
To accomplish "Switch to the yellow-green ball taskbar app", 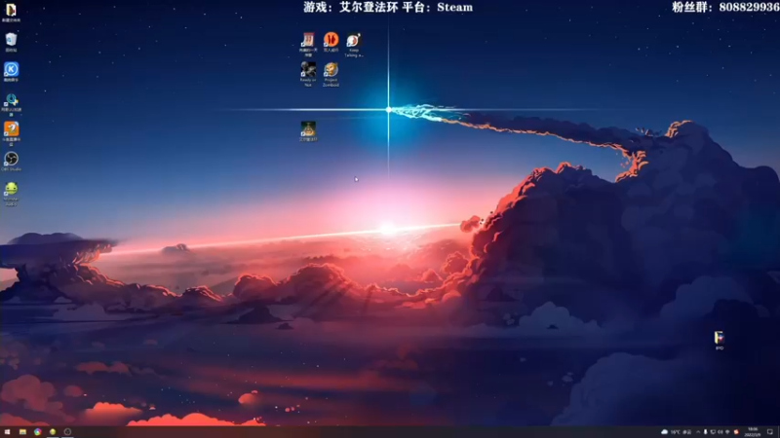I will [x=53, y=432].
